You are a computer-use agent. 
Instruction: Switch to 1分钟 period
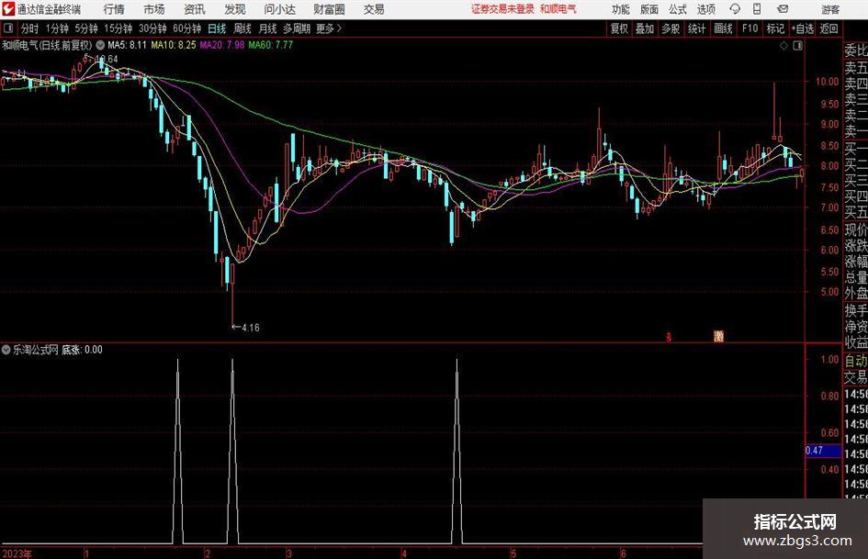click(57, 28)
